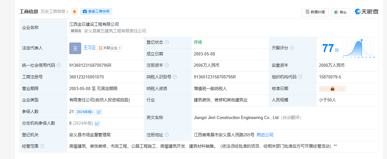Click trend chart icon beside 参保人数
387x159 pixels.
(99, 112)
